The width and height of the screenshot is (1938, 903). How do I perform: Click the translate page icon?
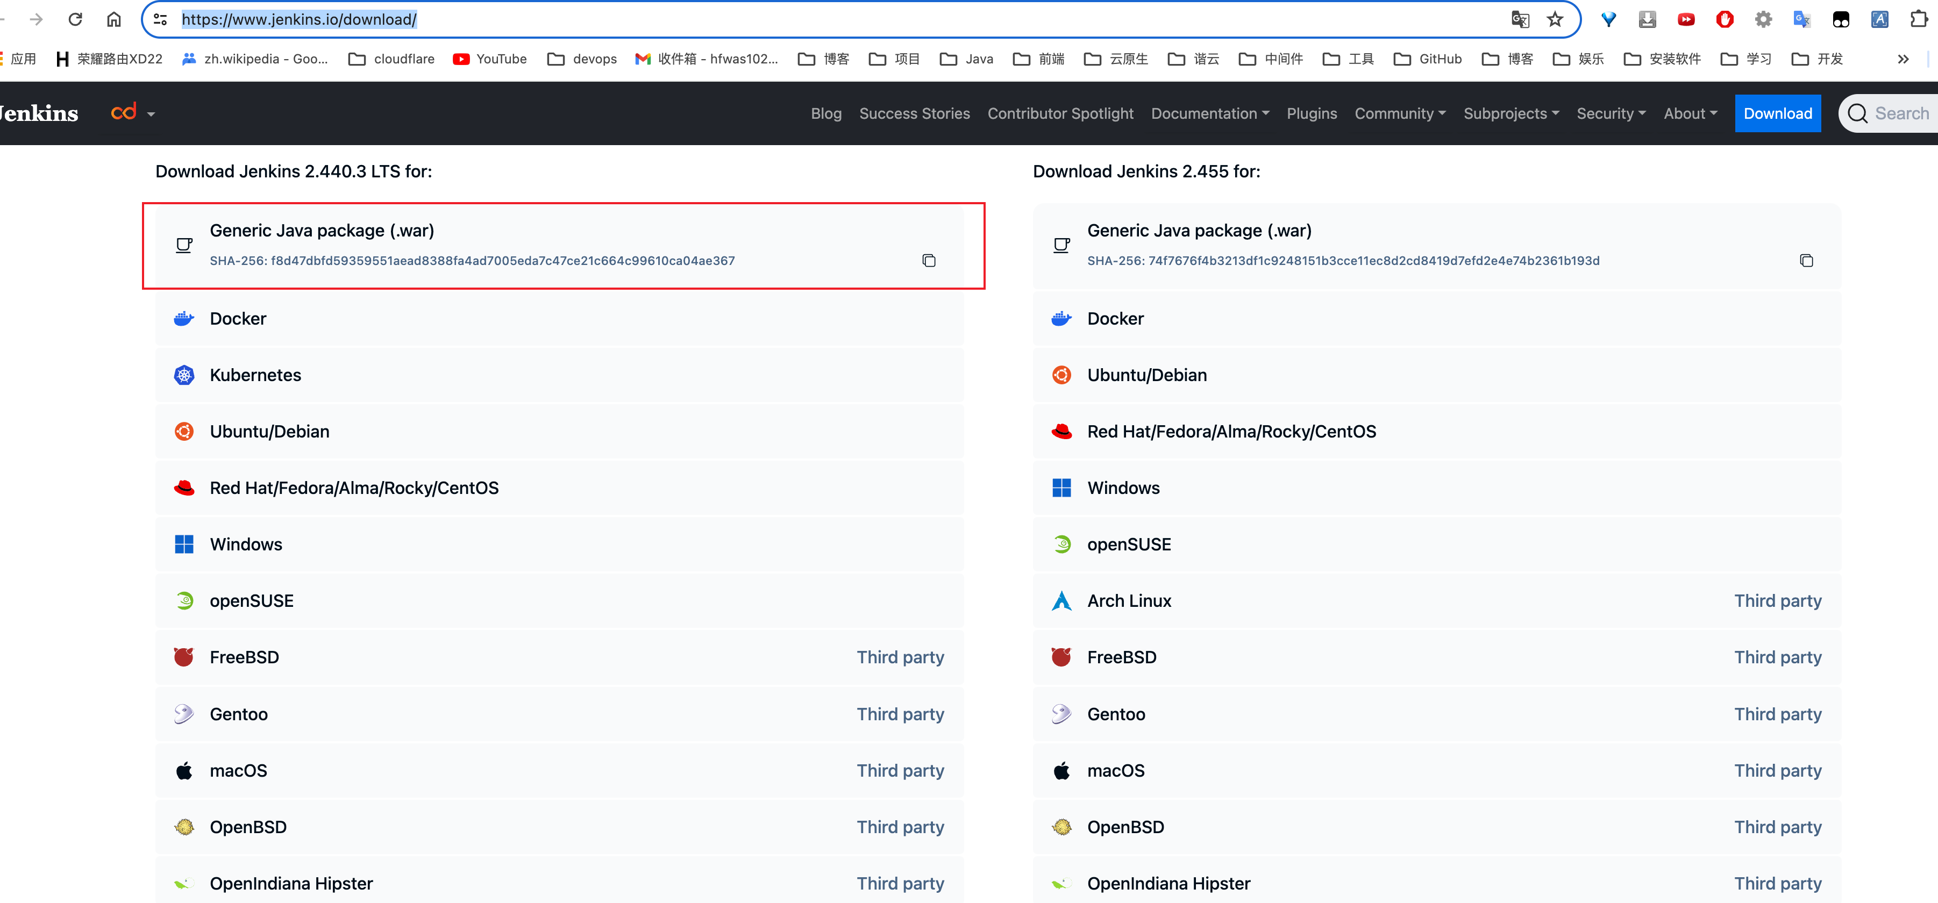[x=1520, y=19]
